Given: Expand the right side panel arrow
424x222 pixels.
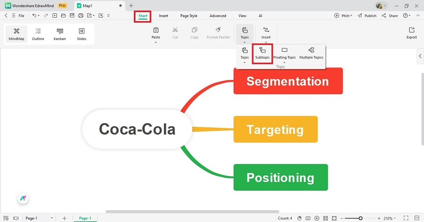Looking at the screenshot, I should pos(420,56).
